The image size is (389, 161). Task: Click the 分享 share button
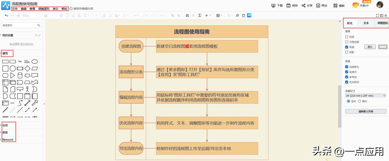307,6
